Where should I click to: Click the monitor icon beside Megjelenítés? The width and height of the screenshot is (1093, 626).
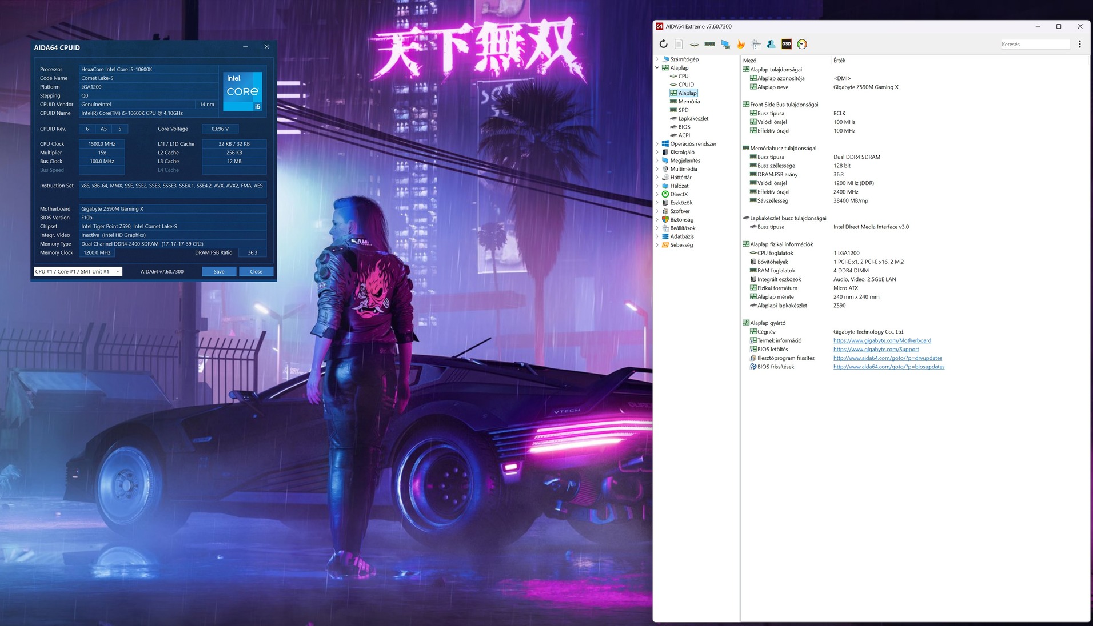(x=665, y=160)
